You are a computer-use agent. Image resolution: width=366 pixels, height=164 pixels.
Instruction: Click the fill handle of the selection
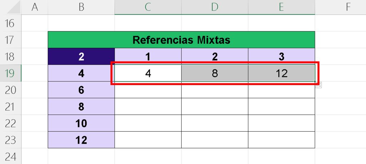pyautogui.click(x=315, y=81)
